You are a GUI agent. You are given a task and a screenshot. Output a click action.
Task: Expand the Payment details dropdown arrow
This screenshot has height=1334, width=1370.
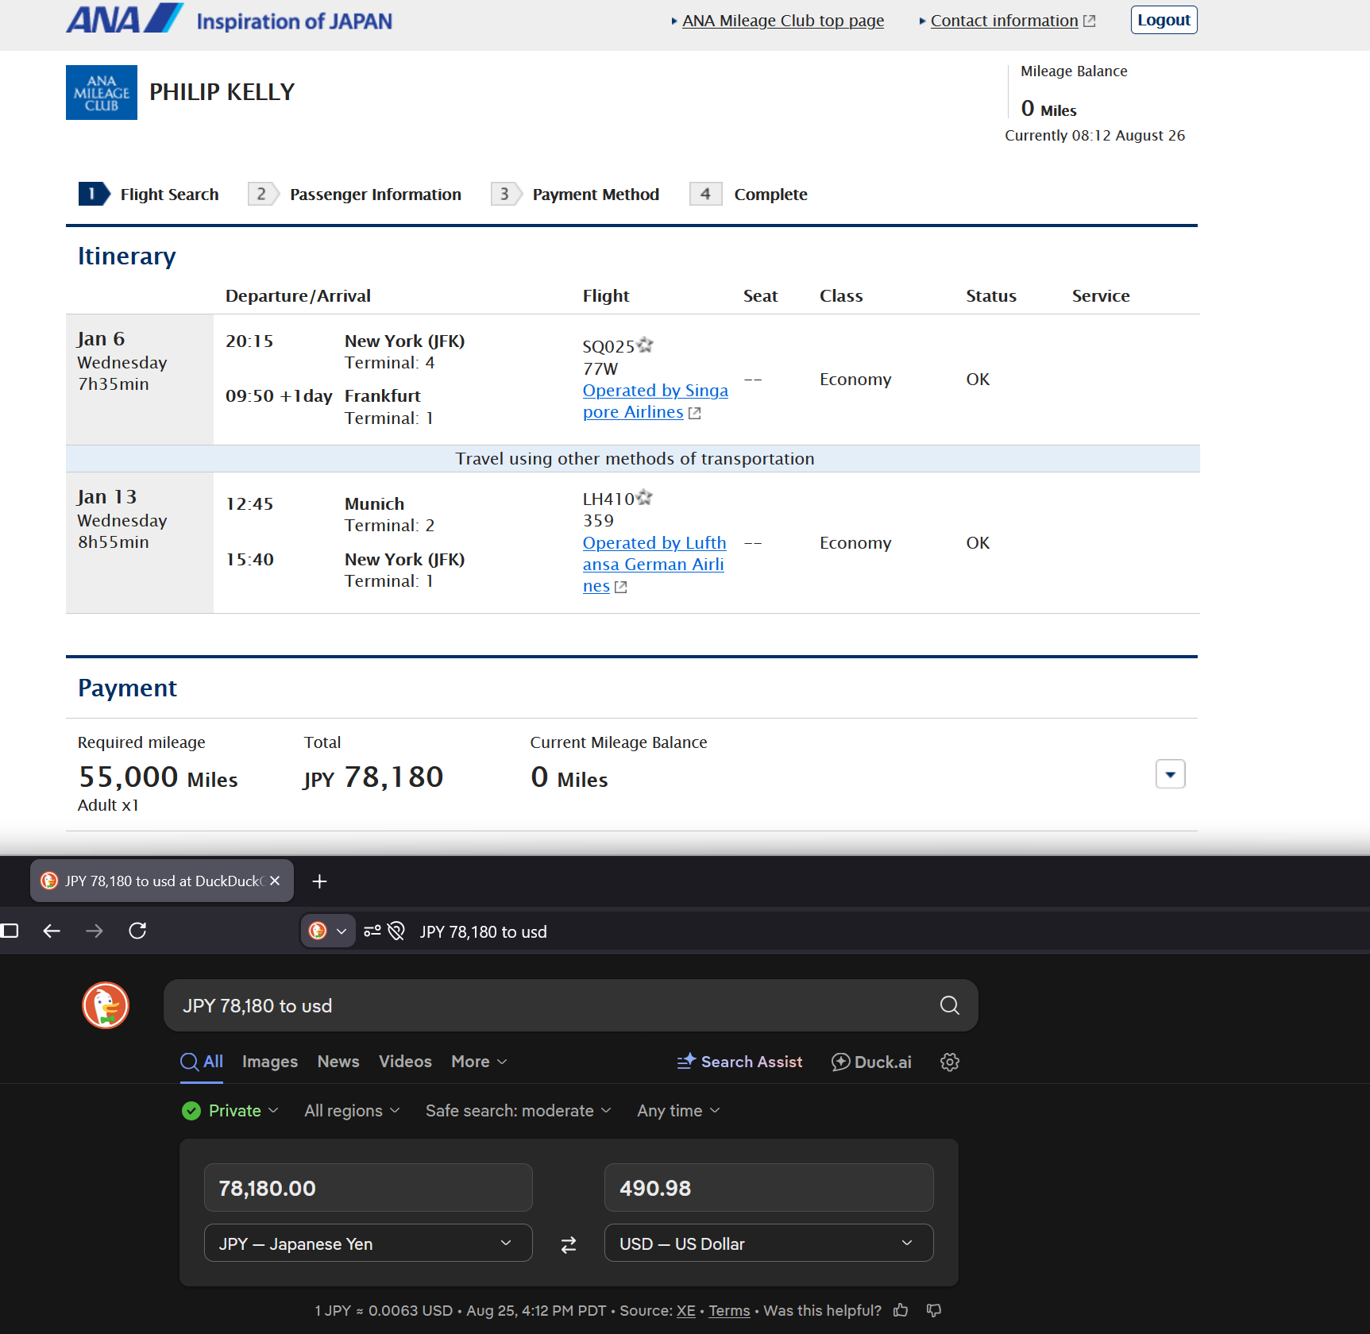click(1170, 774)
